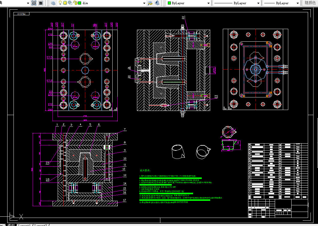Expand the workspace switching dropdown arrow
The height and width of the screenshot is (226, 318).
click(28, 3)
